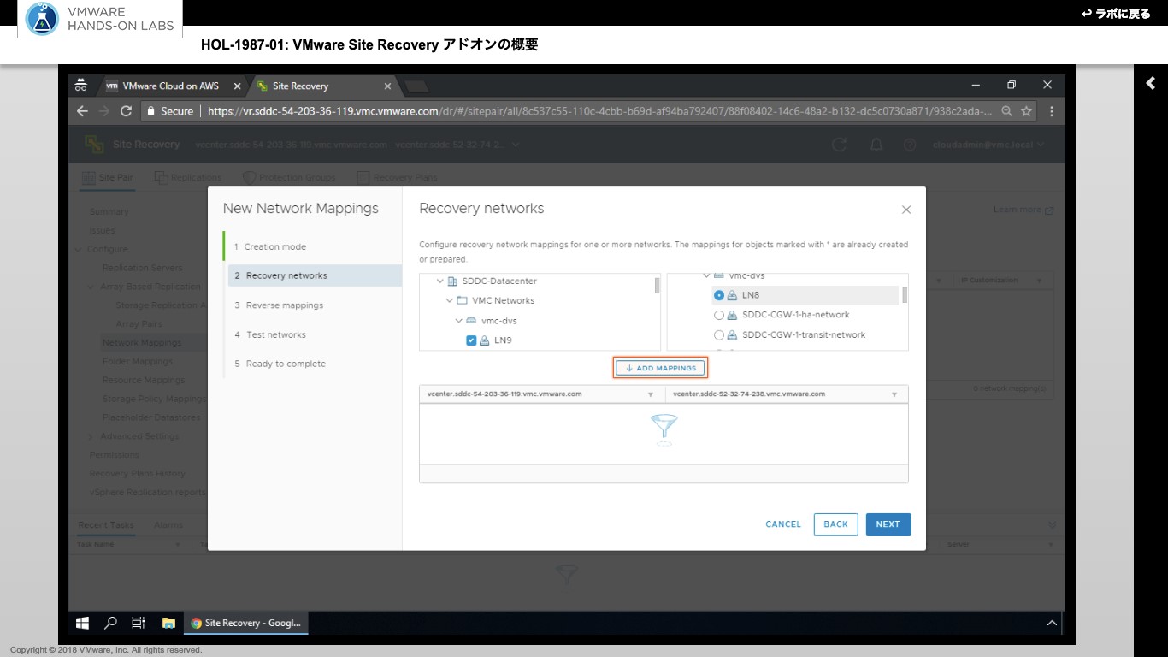Collapse vmc-dvs in the left tree
Image resolution: width=1168 pixels, height=657 pixels.
(x=459, y=321)
